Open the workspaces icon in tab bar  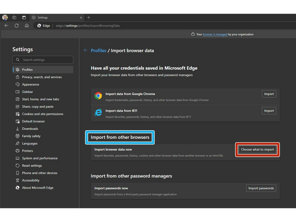14,17
